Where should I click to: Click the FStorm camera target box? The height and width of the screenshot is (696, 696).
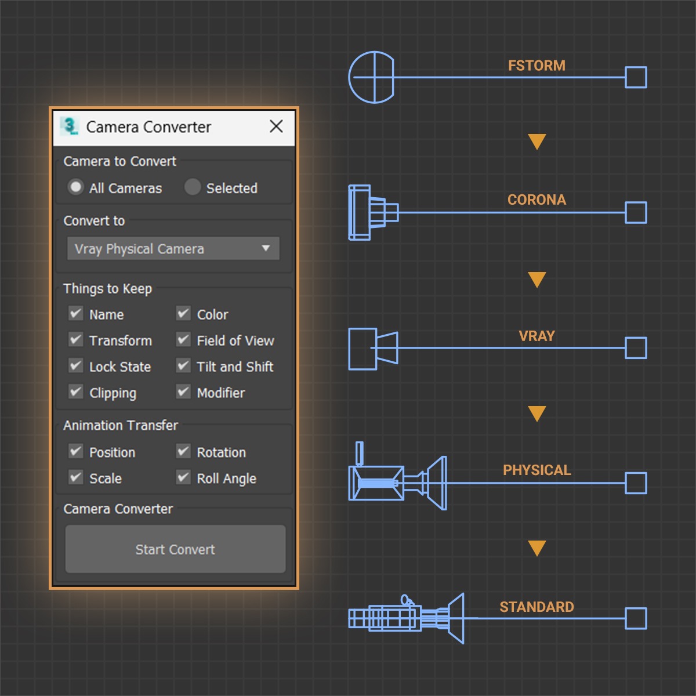[x=636, y=77]
